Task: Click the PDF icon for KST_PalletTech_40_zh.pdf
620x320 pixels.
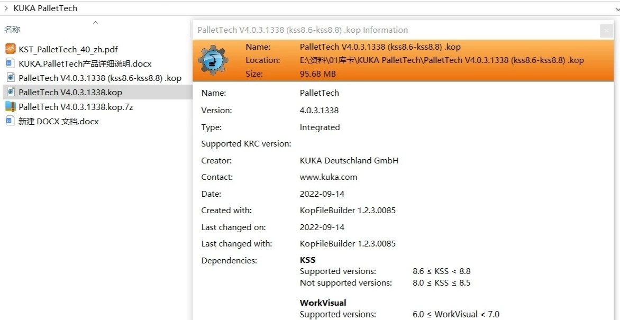Action: [x=11, y=49]
